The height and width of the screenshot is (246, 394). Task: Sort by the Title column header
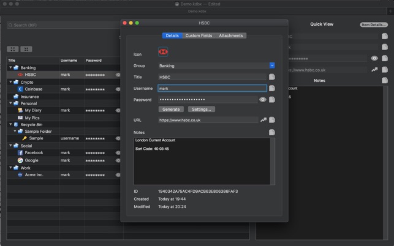click(x=33, y=60)
